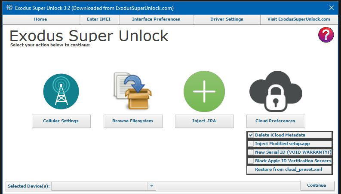
Task: Click the 'Exodus Super Unlock' heading
Action: pyautogui.click(x=89, y=36)
